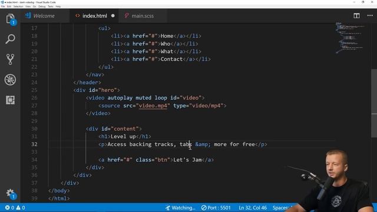Click the text 'Level up' on line 31
The width and height of the screenshot is (377, 212).
point(123,137)
